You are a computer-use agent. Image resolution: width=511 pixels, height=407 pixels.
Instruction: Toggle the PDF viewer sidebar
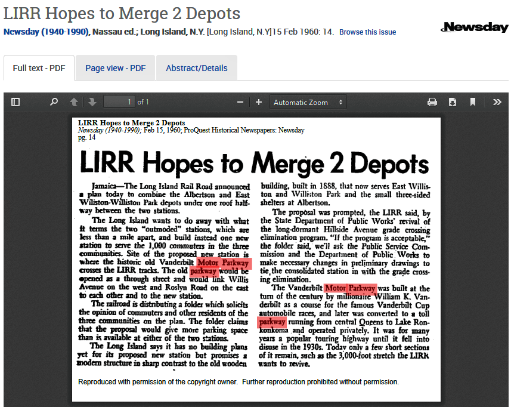[16, 102]
